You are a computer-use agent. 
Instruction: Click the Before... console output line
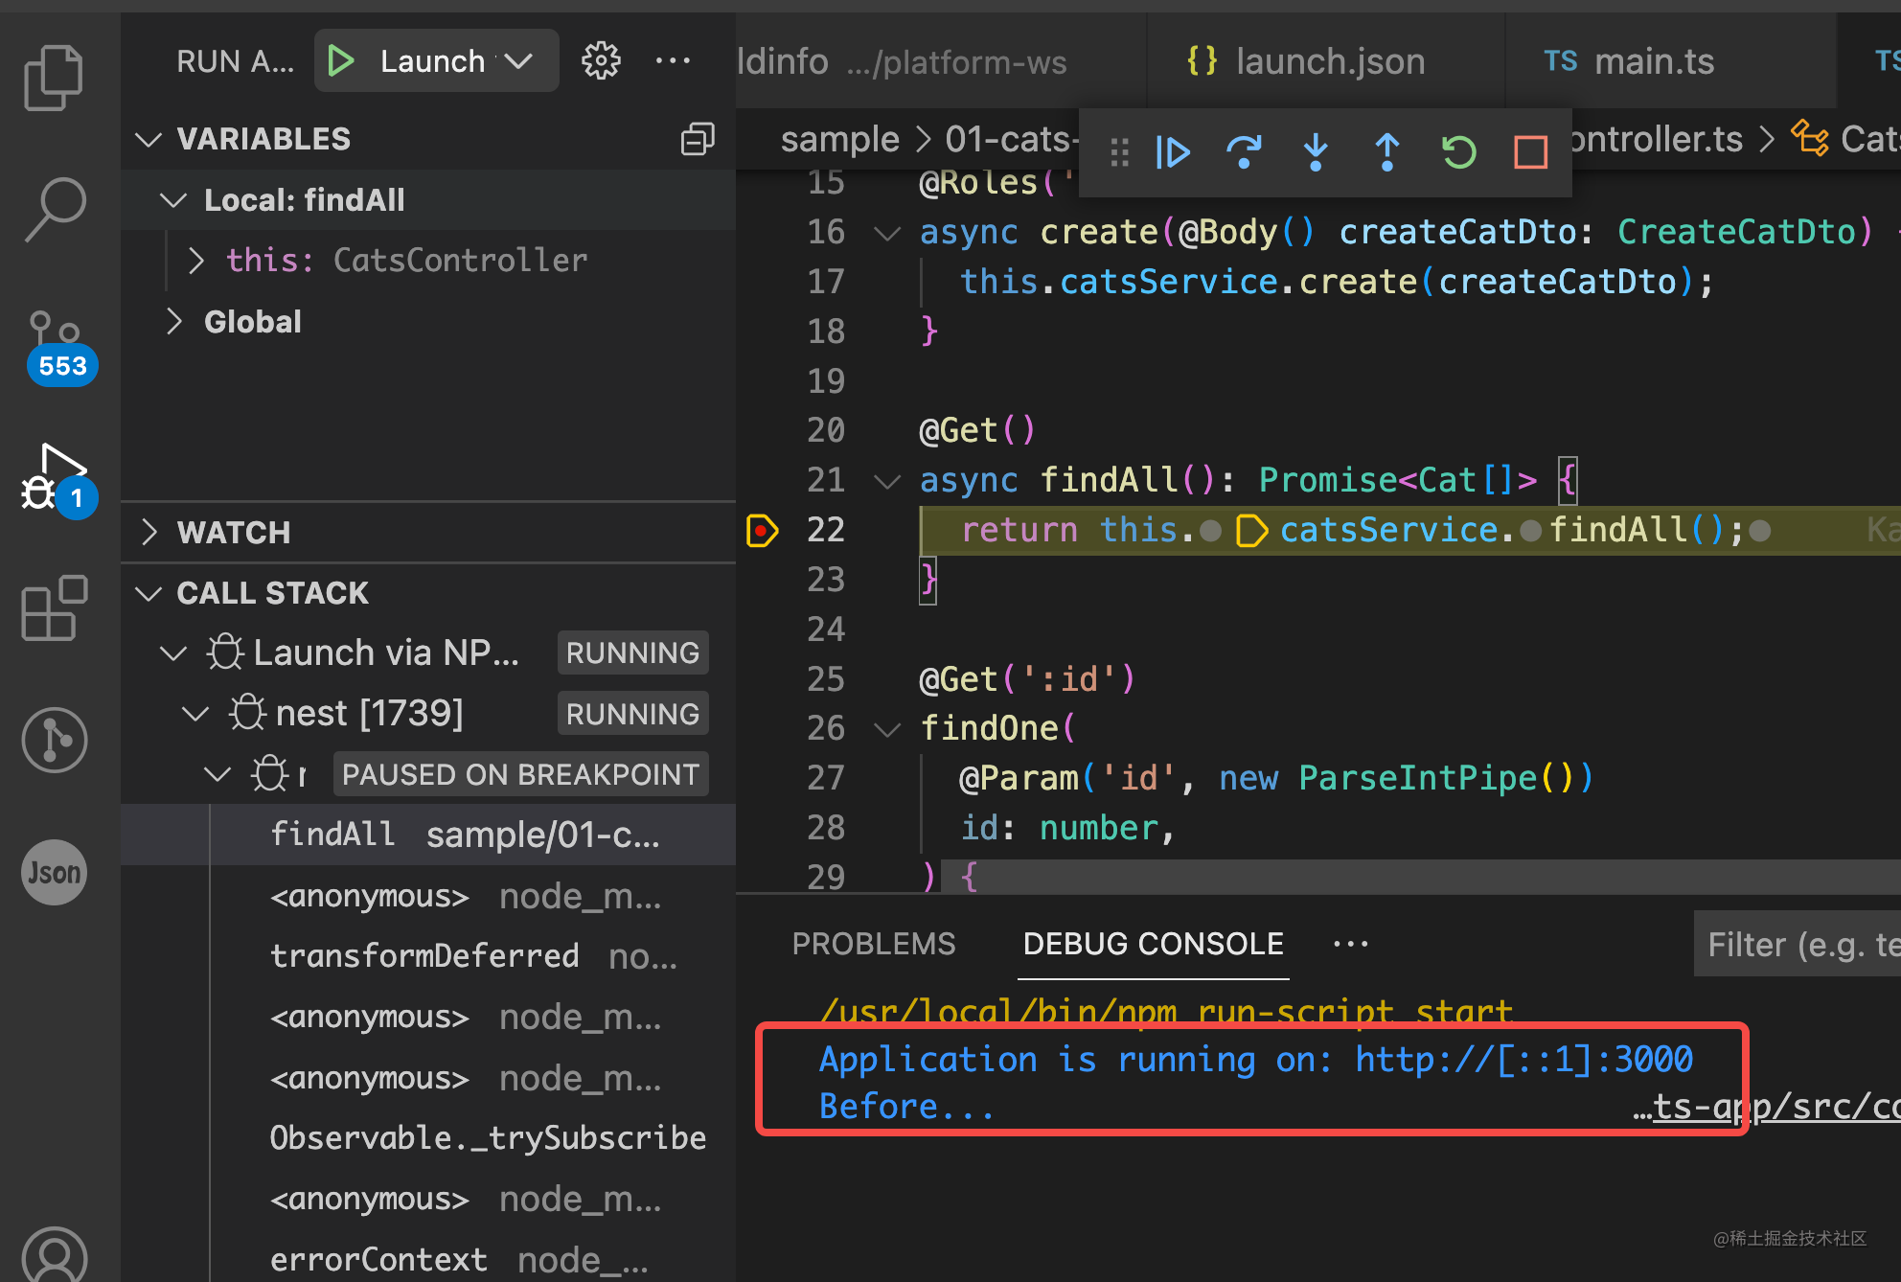pyautogui.click(x=906, y=1108)
